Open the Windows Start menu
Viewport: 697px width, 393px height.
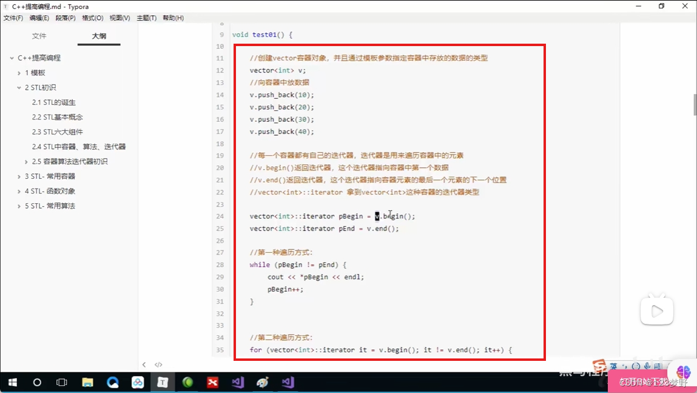point(13,382)
